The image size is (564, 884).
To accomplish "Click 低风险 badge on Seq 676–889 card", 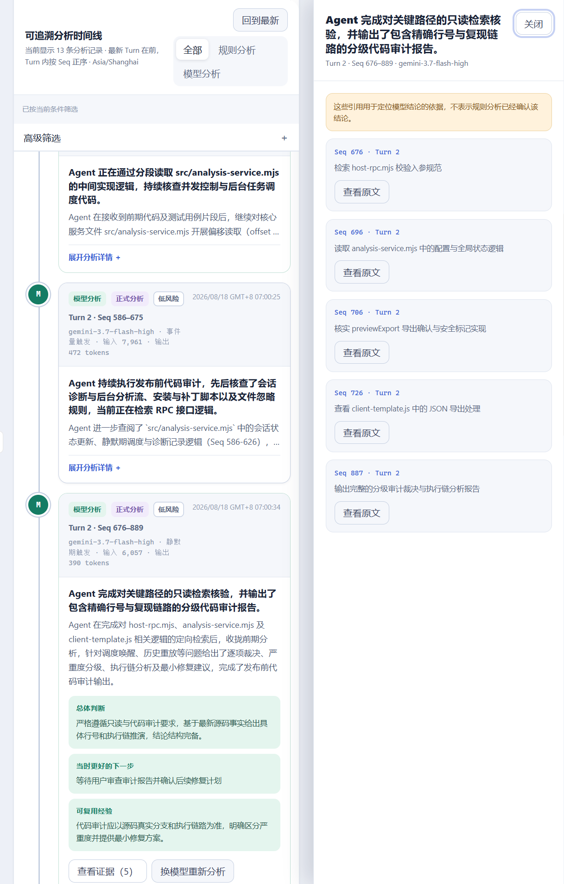I will pyautogui.click(x=169, y=509).
